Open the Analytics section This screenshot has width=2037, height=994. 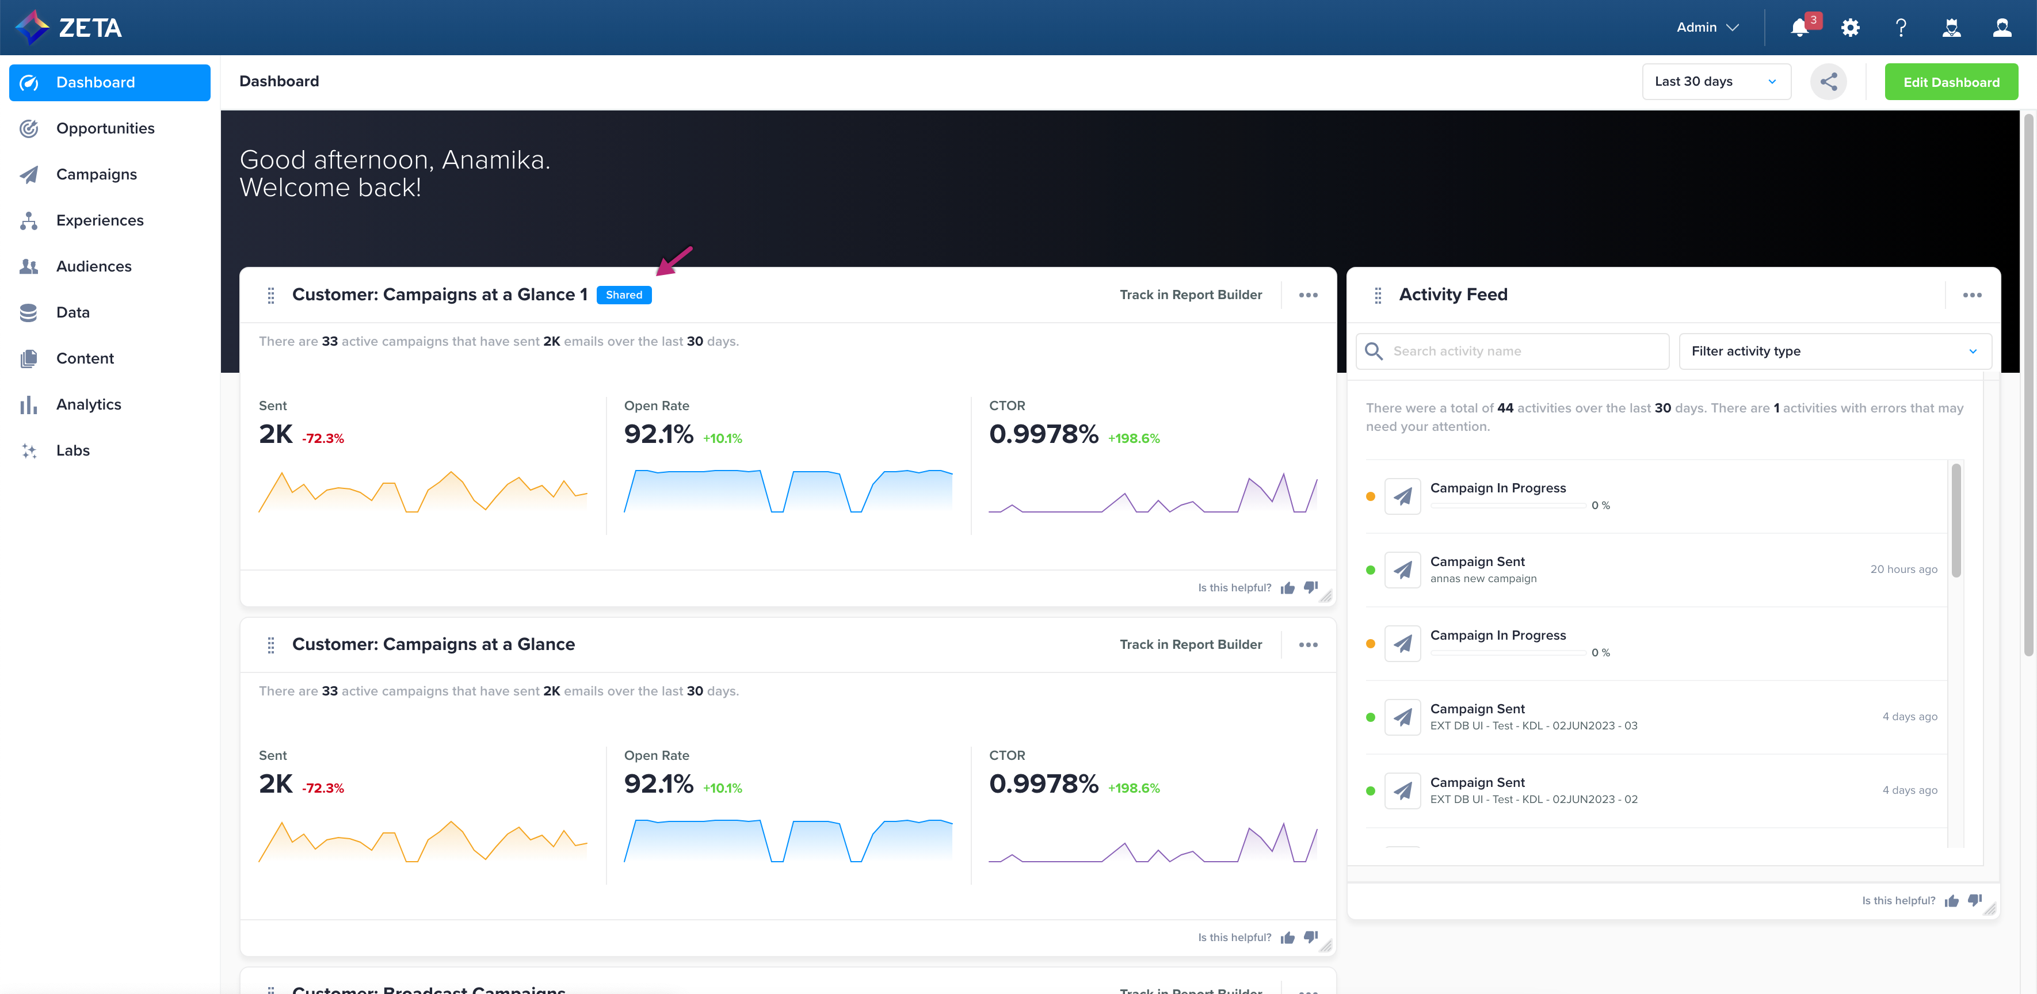[88, 404]
